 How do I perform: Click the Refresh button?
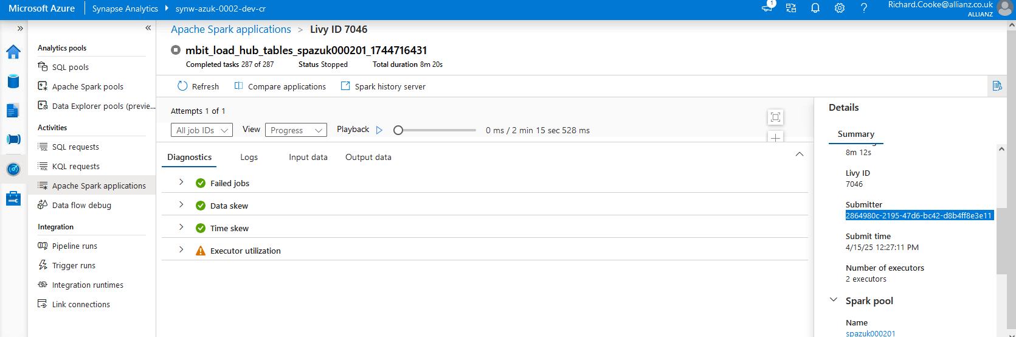(x=198, y=86)
